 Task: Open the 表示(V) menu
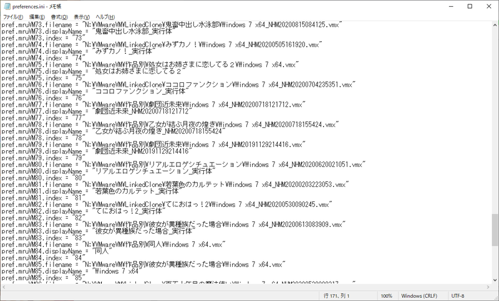pyautogui.click(x=82, y=17)
